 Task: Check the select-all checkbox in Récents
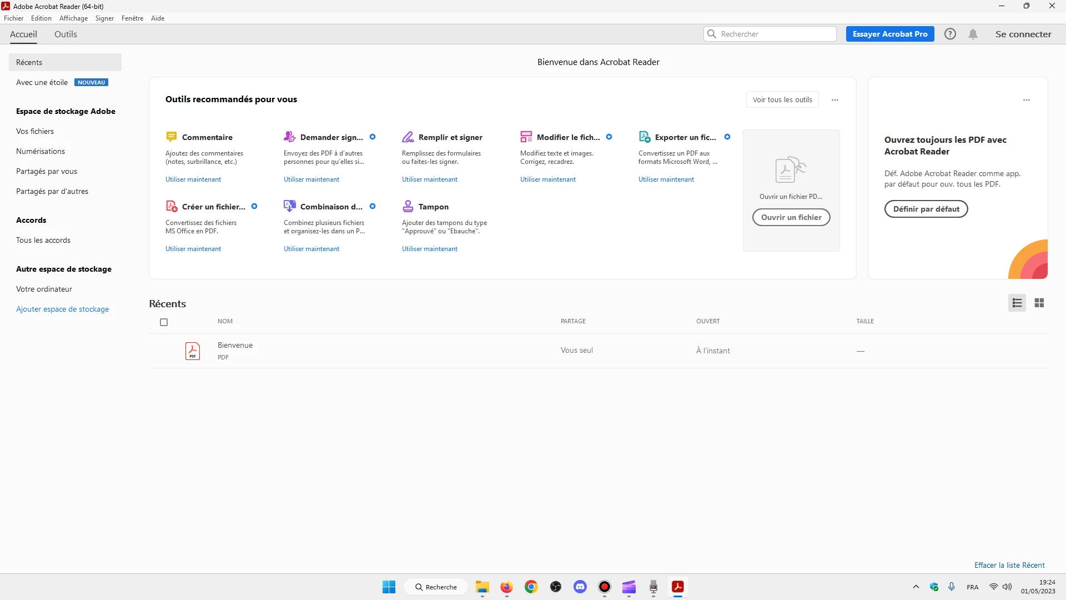pos(164,322)
